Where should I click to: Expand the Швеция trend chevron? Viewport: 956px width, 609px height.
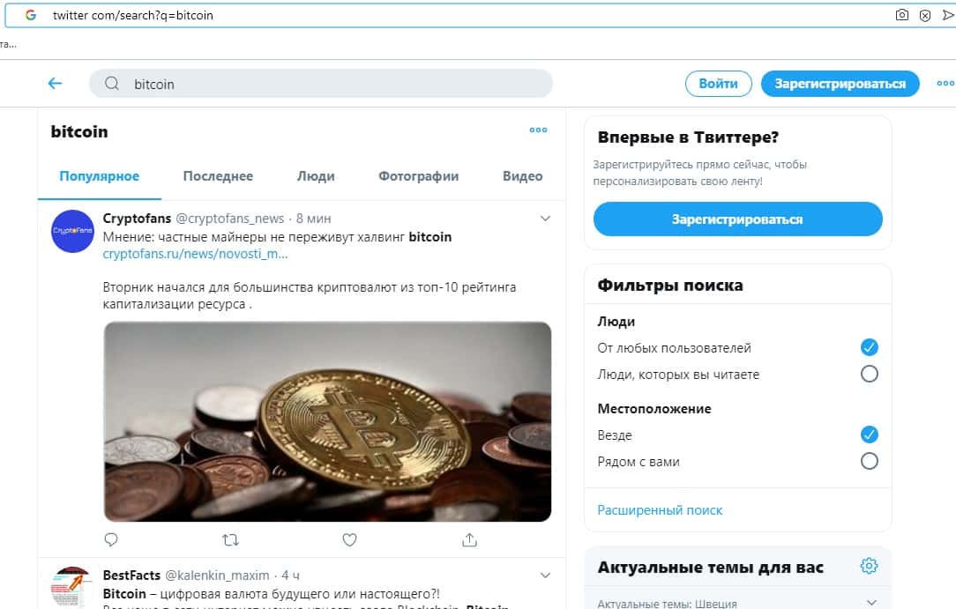coord(871,603)
